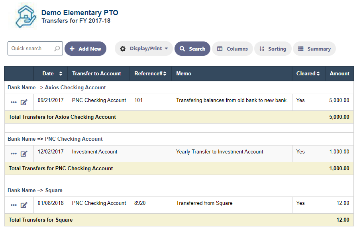Edit the Investment Account transfer row
This screenshot has height=230, width=361.
(x=24, y=154)
